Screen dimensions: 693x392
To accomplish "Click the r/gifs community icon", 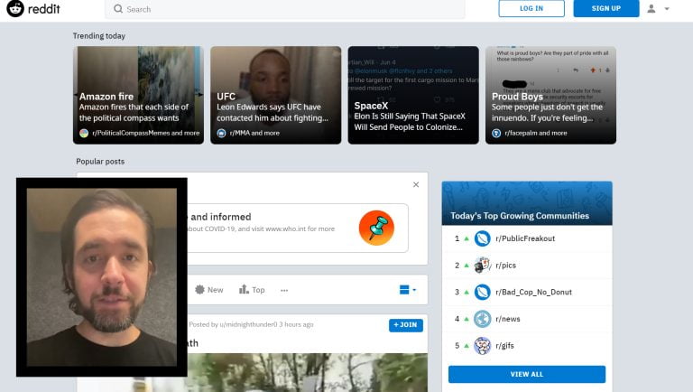I will [x=482, y=346].
